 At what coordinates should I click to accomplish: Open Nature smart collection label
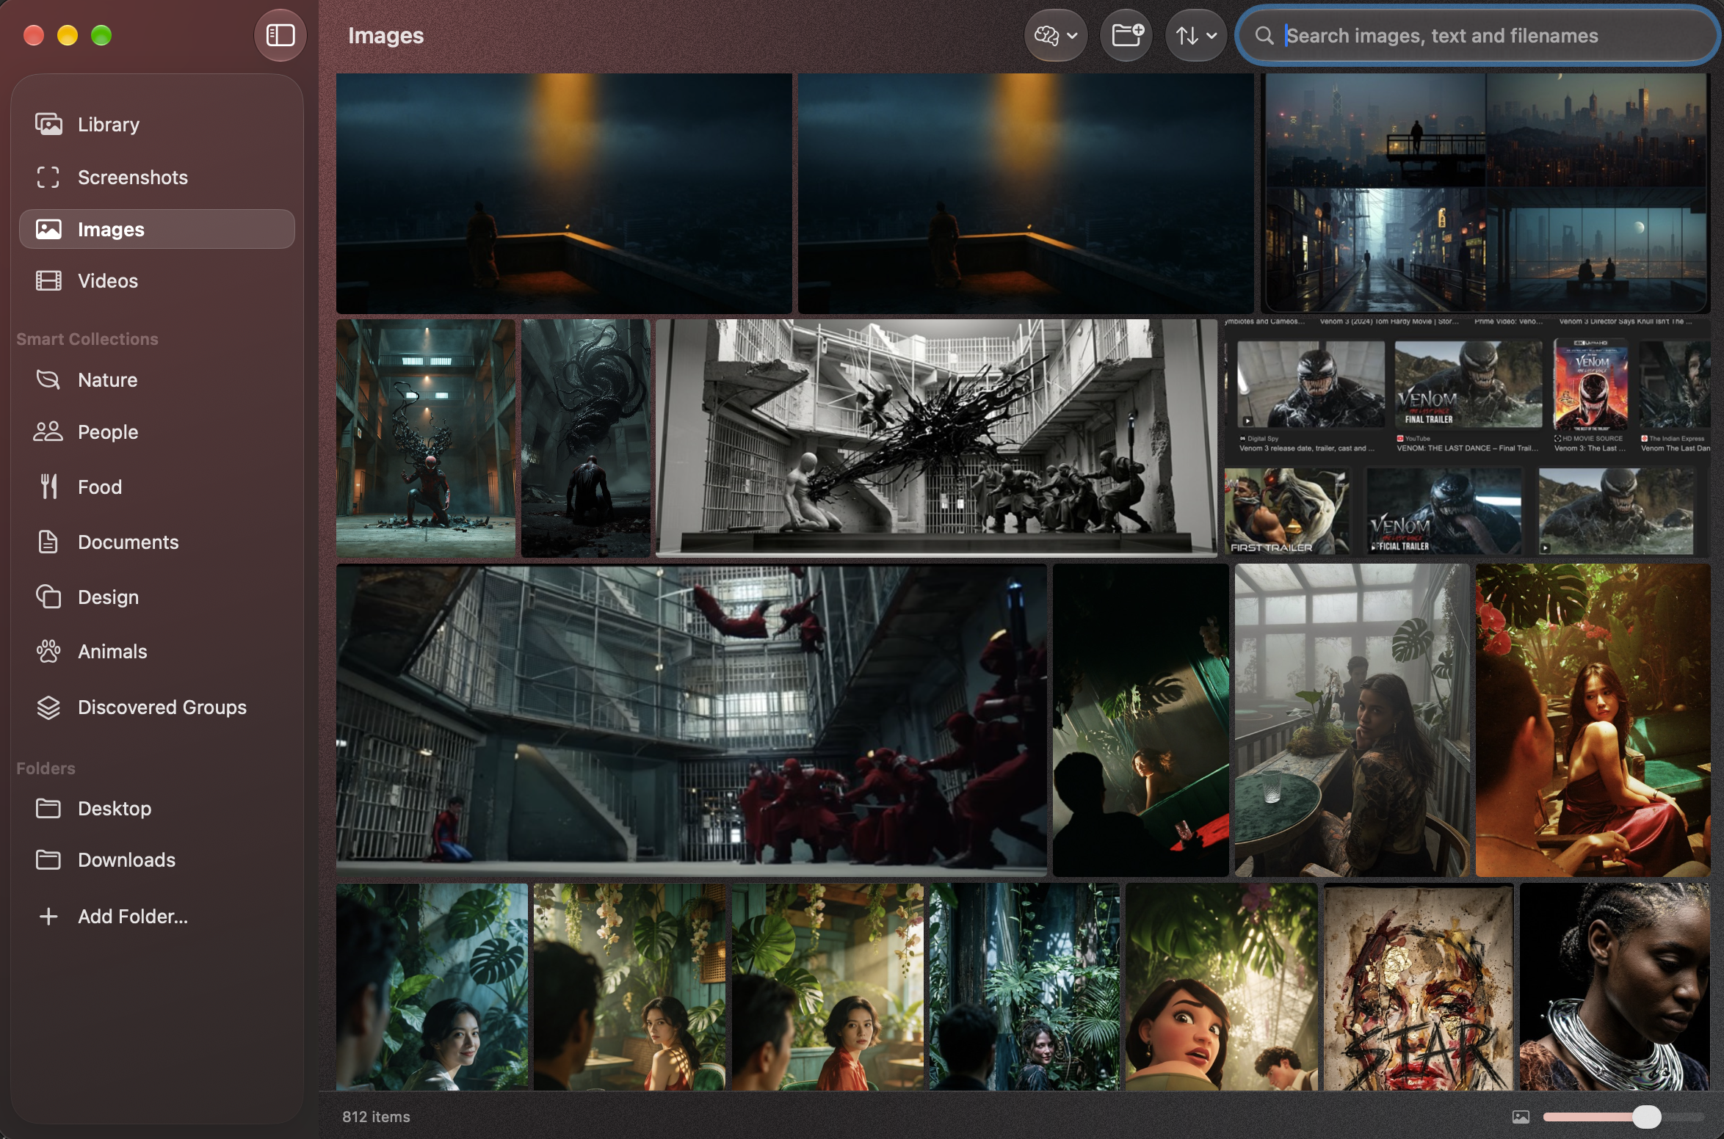click(108, 379)
